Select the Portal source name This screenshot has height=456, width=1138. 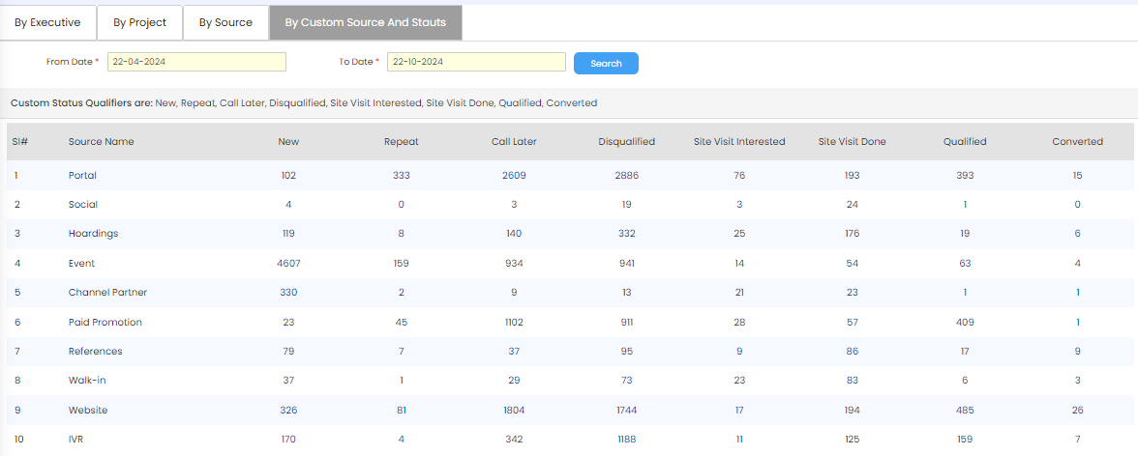(82, 176)
